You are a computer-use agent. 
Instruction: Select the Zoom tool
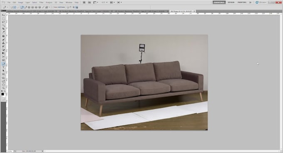point(3,88)
